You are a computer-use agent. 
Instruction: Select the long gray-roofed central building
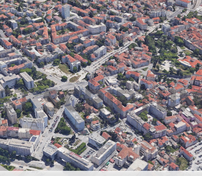pyautogui.click(x=75, y=118)
